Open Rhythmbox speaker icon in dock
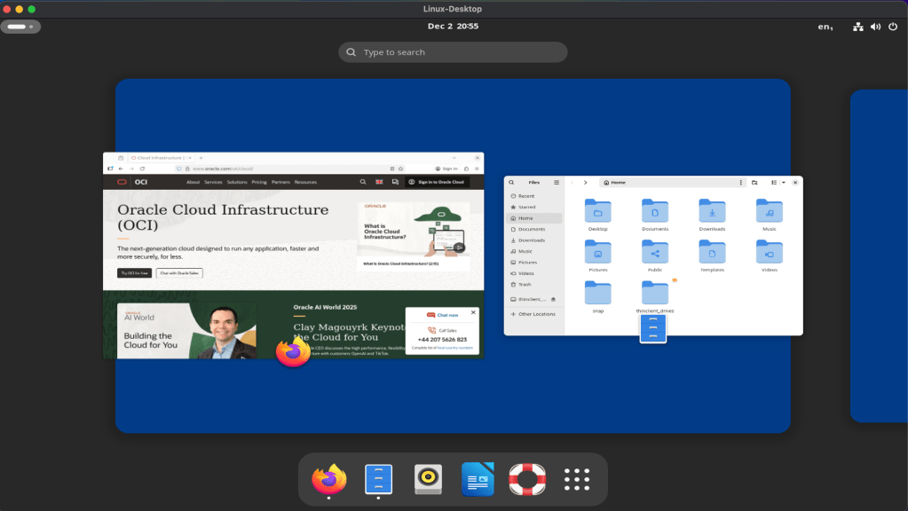Image resolution: width=908 pixels, height=511 pixels. [x=428, y=480]
